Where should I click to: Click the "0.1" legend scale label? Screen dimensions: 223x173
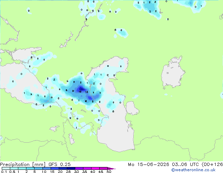pyautogui.click(x=4, y=172)
